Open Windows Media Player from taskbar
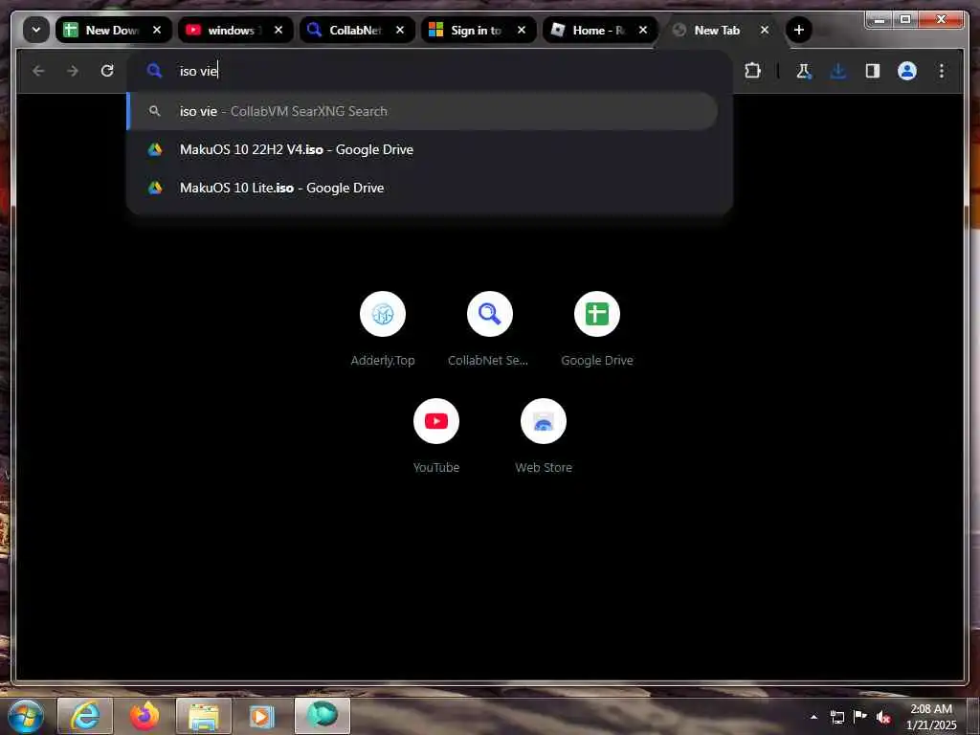This screenshot has width=980, height=735. click(262, 716)
